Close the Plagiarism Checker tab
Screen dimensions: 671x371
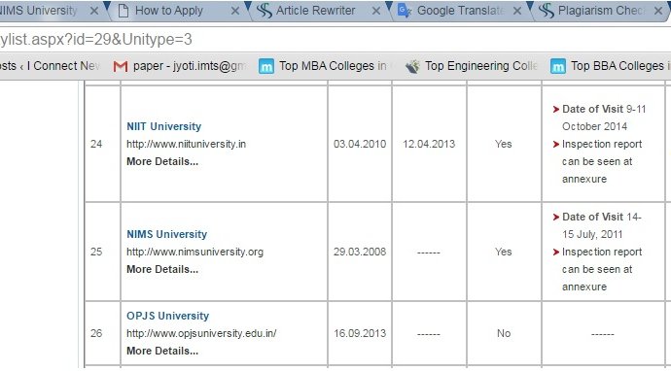click(x=658, y=11)
